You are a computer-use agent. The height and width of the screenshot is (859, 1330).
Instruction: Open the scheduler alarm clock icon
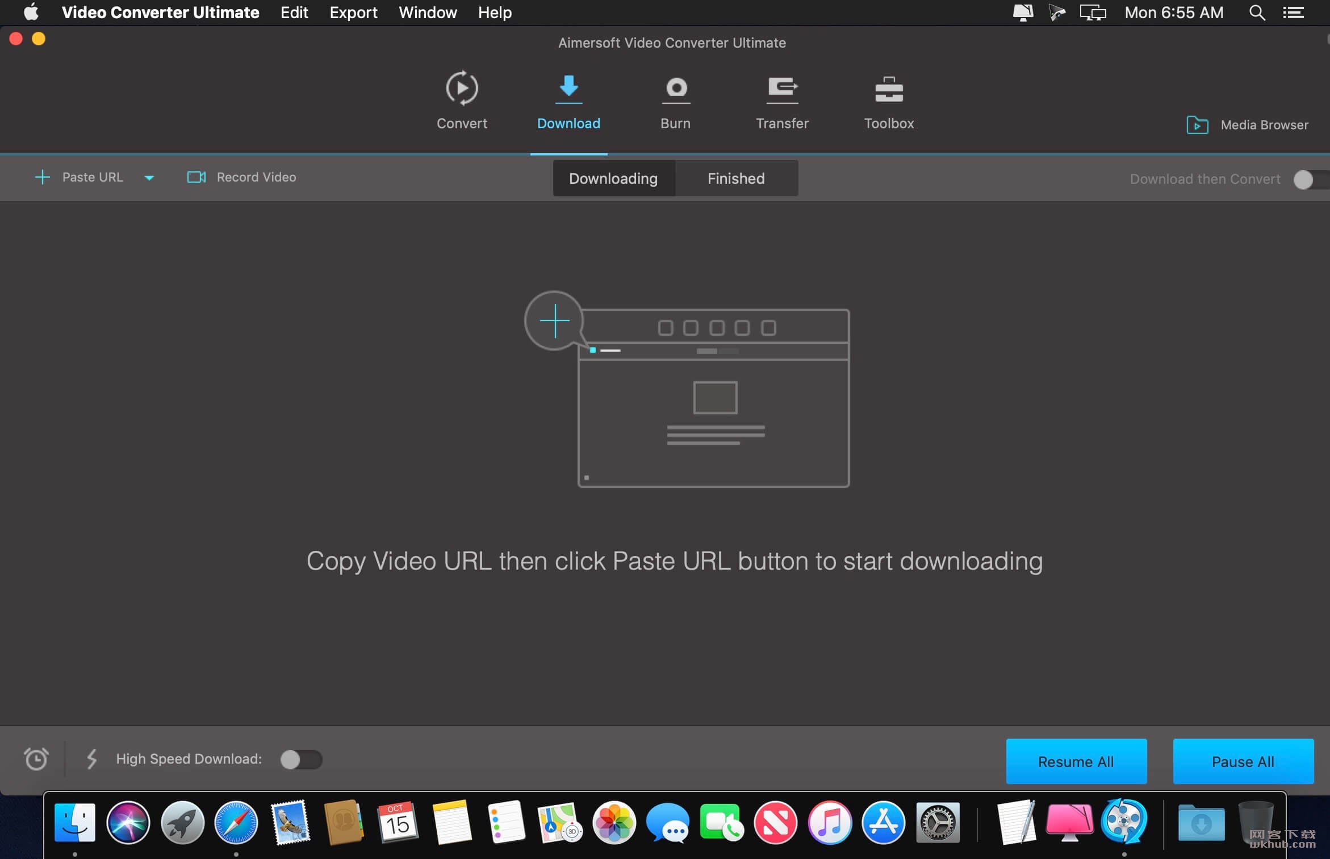[x=36, y=759]
